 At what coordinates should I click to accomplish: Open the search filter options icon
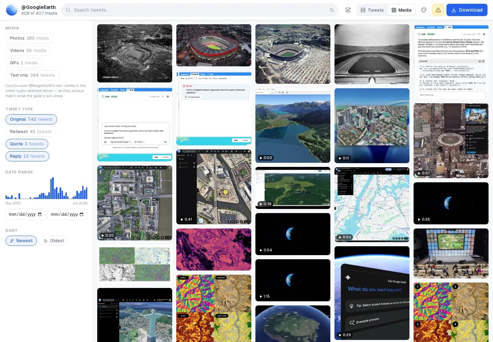pos(331,10)
